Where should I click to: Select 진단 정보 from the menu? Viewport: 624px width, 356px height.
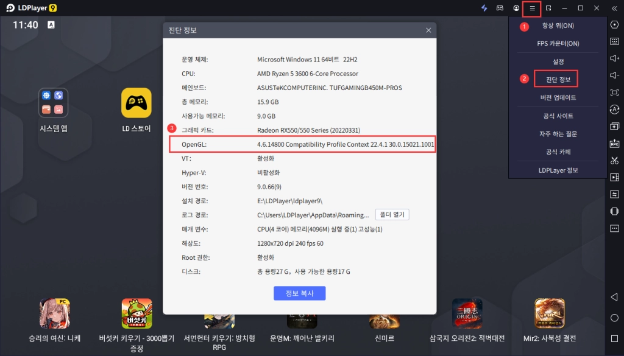[558, 80]
